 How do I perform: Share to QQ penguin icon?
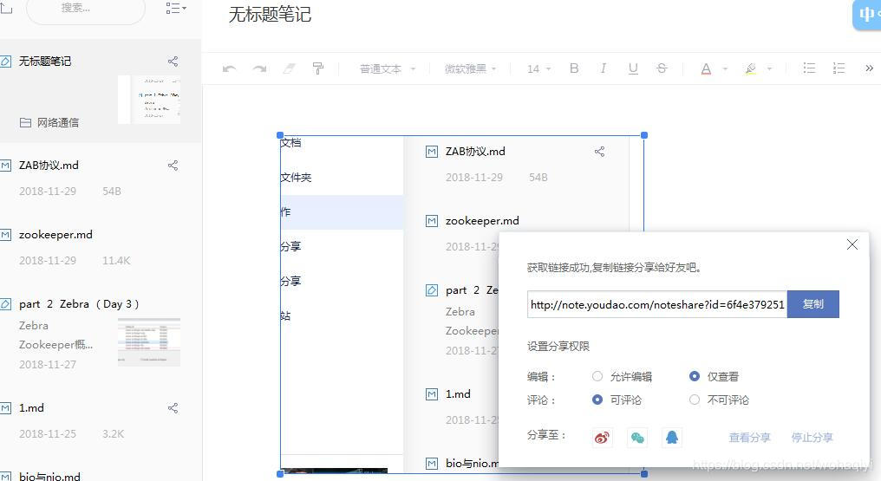coord(672,437)
